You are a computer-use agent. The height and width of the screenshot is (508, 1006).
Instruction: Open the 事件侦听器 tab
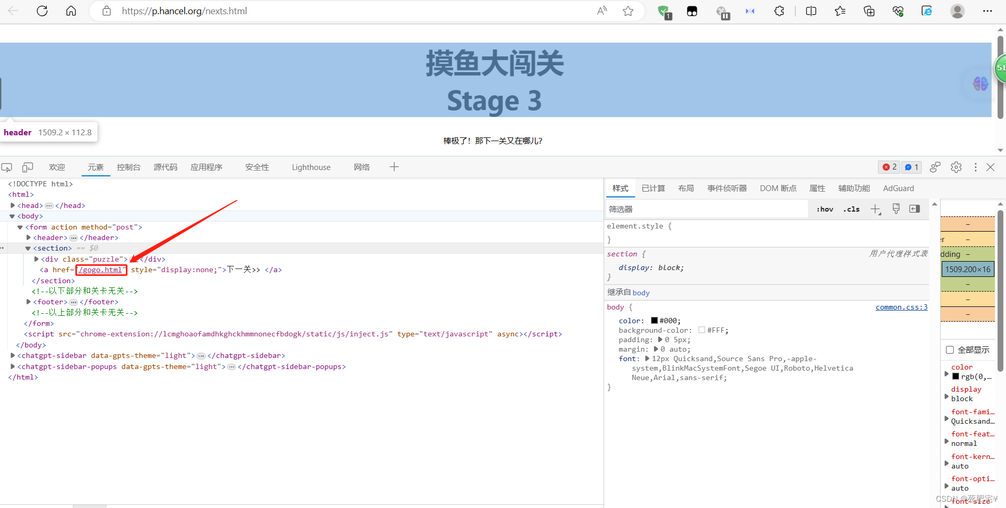pyautogui.click(x=727, y=188)
